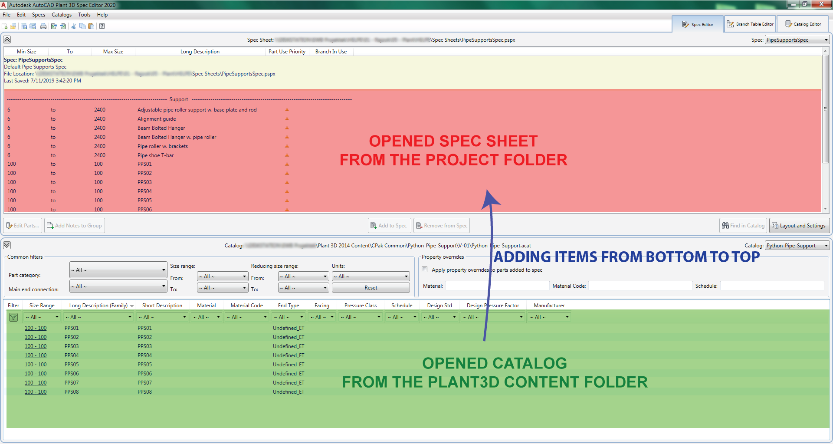Open the Units dropdown
Viewport: 833px width, 444px height.
coord(371,276)
